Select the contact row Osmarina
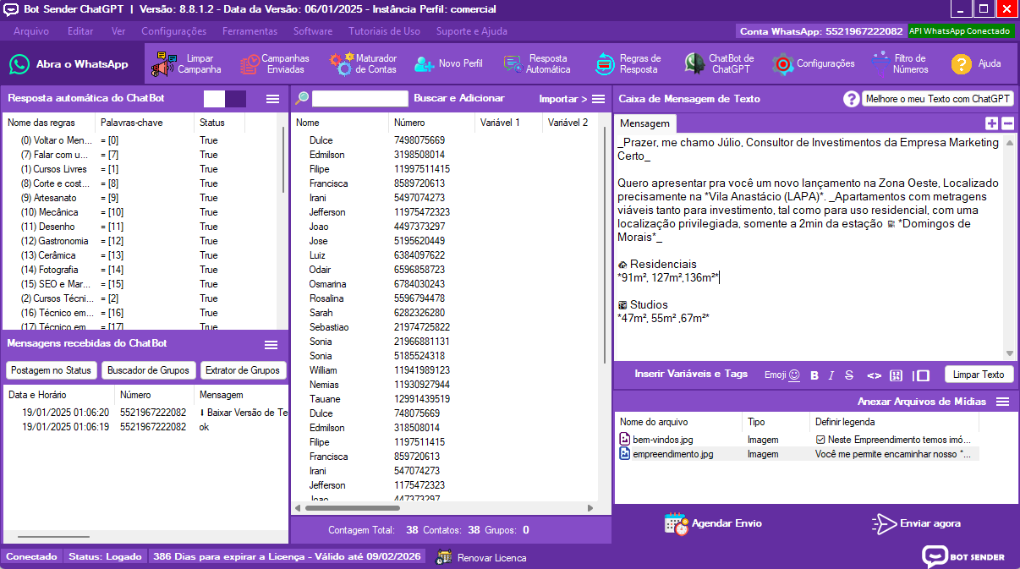The height and width of the screenshot is (569, 1020). 445,284
